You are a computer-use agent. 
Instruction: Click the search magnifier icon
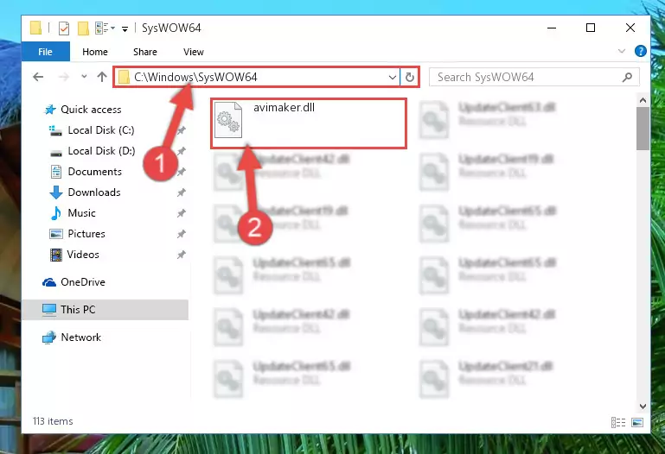pyautogui.click(x=627, y=77)
